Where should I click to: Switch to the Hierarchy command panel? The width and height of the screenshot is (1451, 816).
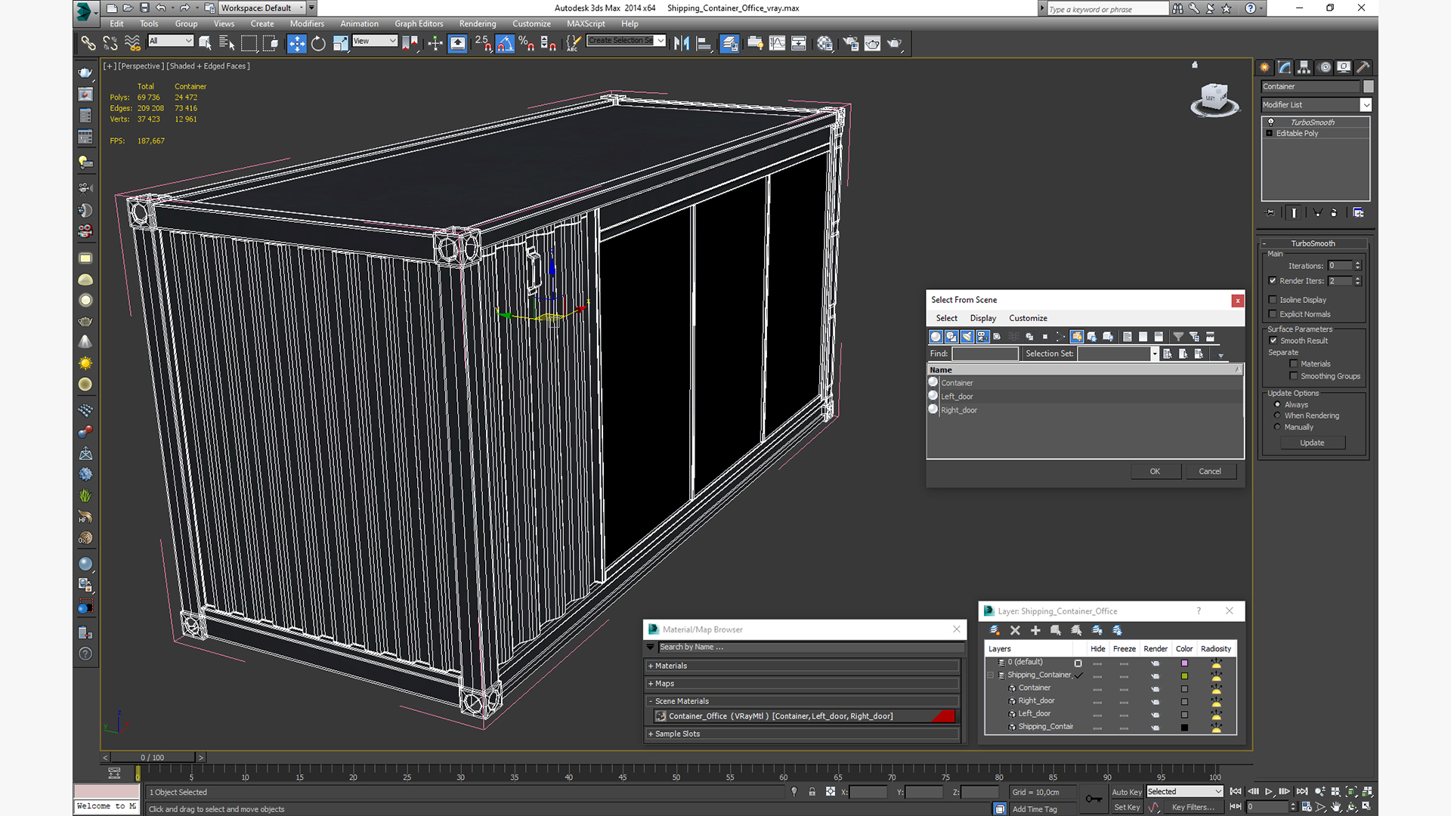coord(1304,67)
